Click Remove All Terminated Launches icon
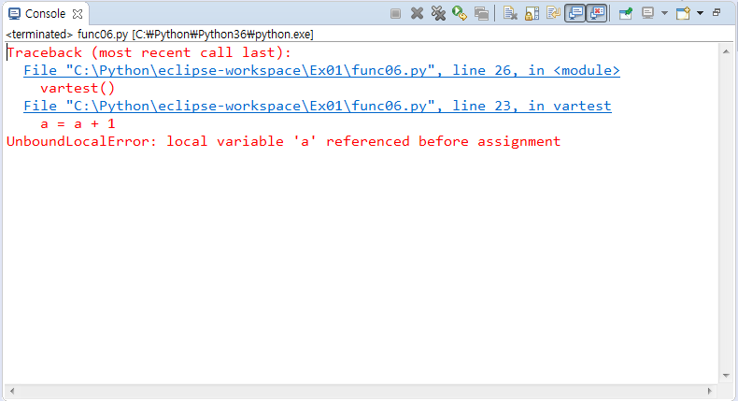738x401 pixels. tap(438, 13)
